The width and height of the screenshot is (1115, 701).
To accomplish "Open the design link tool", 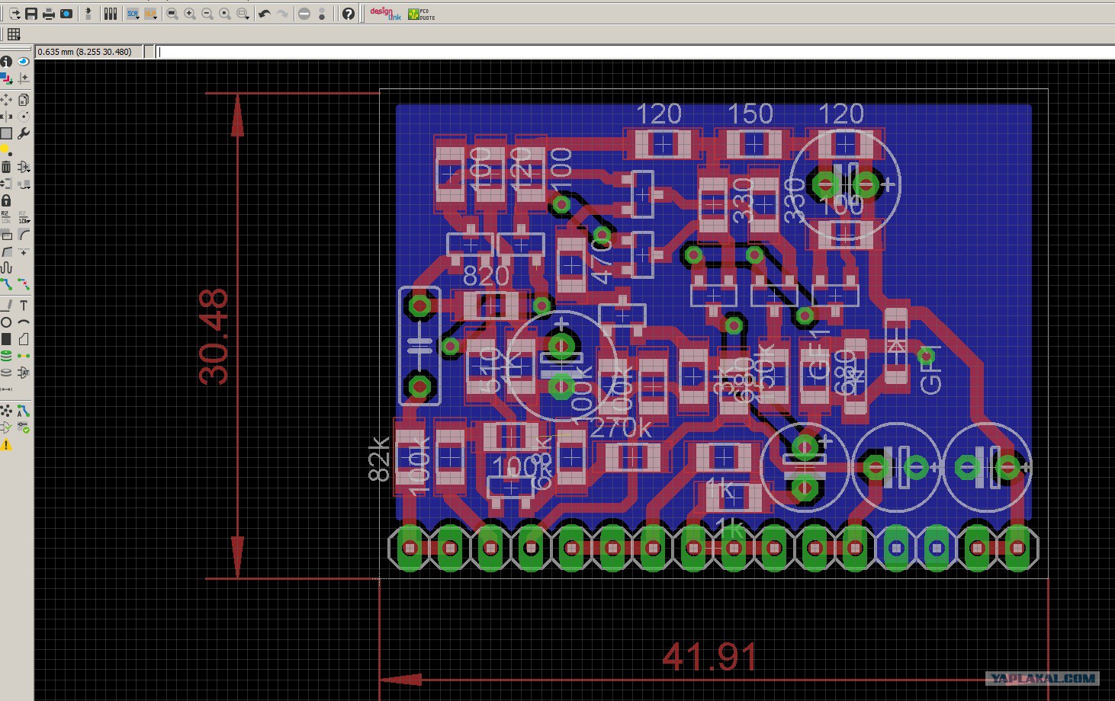I will coord(385,14).
